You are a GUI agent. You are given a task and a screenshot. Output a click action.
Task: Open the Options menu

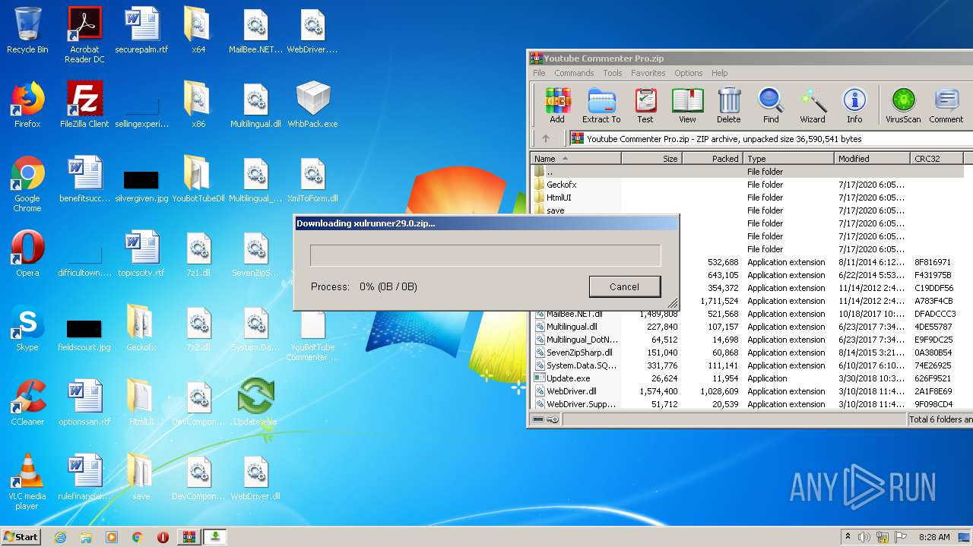tap(688, 73)
